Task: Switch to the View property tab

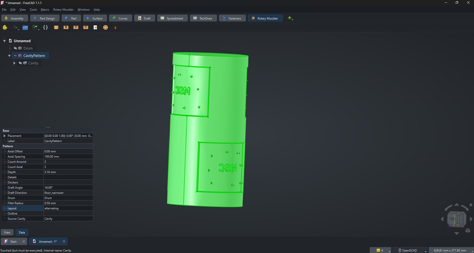Action: 7,233
